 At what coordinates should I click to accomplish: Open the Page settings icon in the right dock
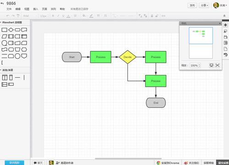click(x=225, y=49)
